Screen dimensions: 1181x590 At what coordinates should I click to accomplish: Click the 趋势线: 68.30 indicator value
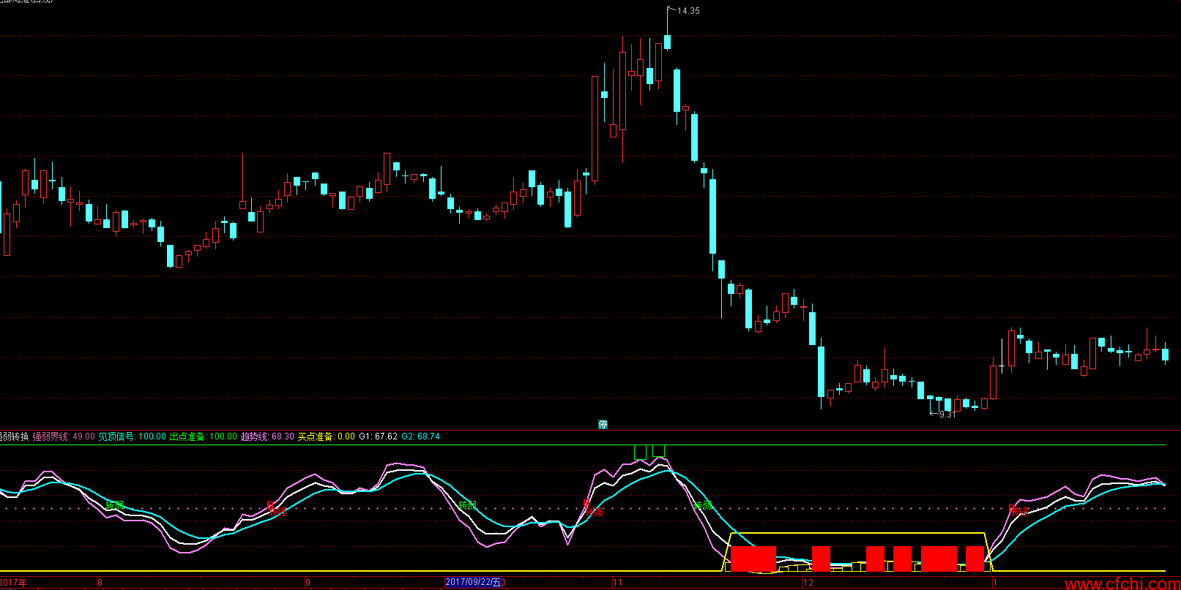(268, 436)
